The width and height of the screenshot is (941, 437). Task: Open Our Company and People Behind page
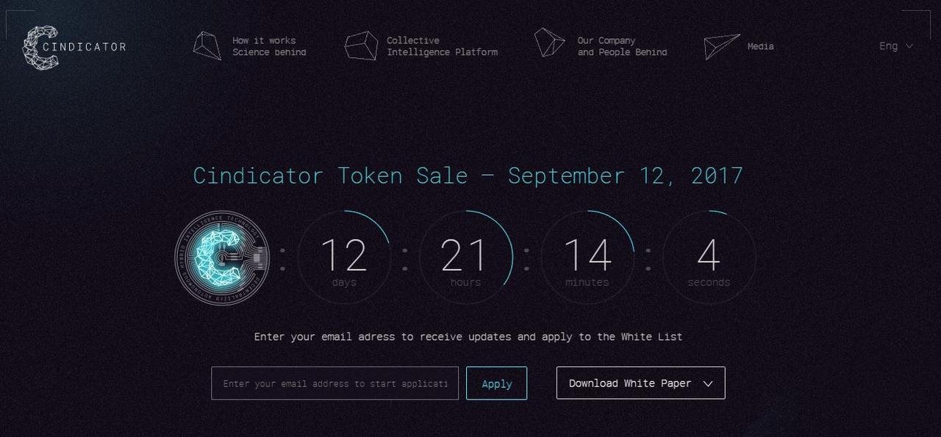pyautogui.click(x=622, y=46)
